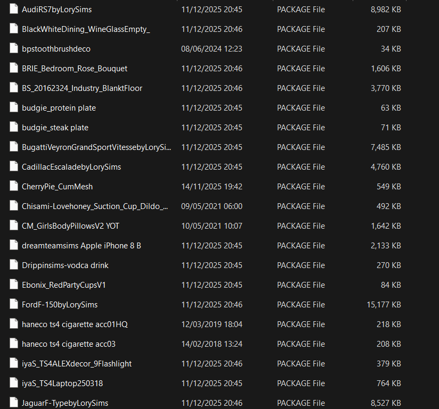Select the haneco ts4 cigarette acc01HQ name

point(75,324)
